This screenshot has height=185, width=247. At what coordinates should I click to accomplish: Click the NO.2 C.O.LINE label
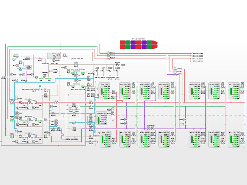pyautogui.click(x=198, y=56)
